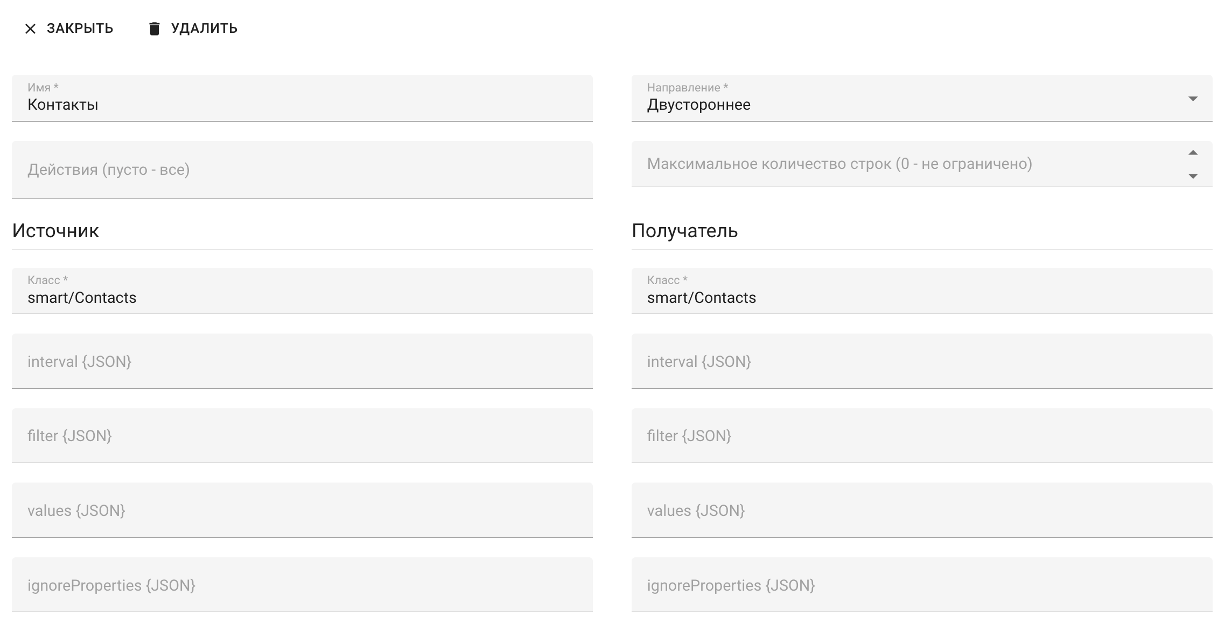Decrease maximum row count with down arrow
Viewport: 1232px width, 638px height.
click(x=1193, y=176)
